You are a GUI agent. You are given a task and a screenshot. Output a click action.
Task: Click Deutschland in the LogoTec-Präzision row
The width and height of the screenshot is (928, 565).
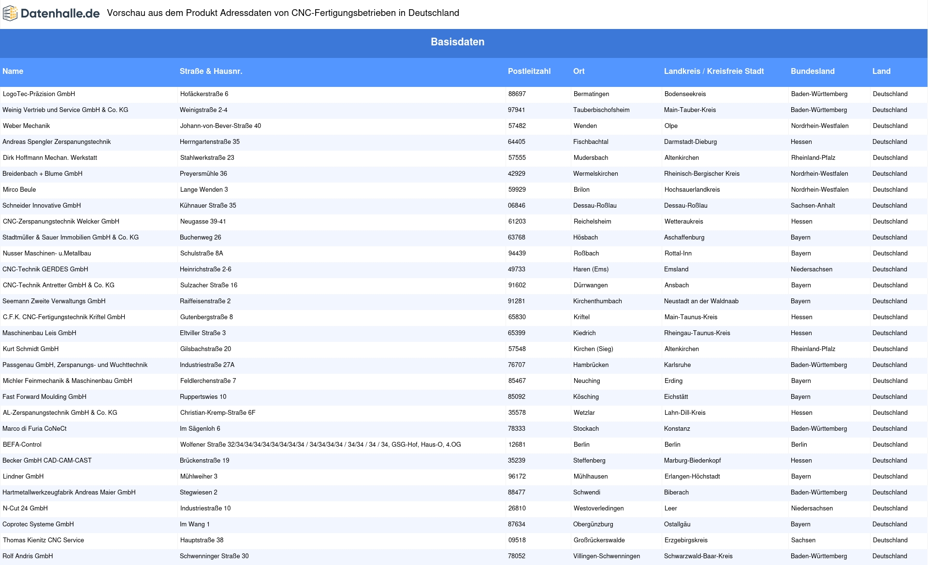pos(890,94)
